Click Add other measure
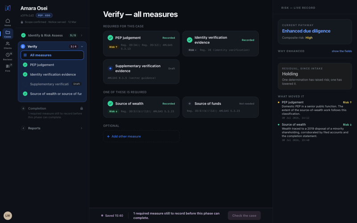This screenshot has height=223, width=357. (x=141, y=136)
